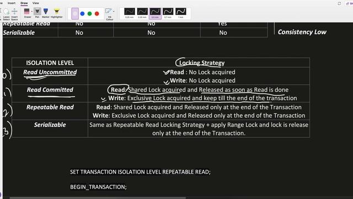The width and height of the screenshot is (353, 199).
Task: Click the 'Read : No Lock acquired' line
Action: [202, 72]
